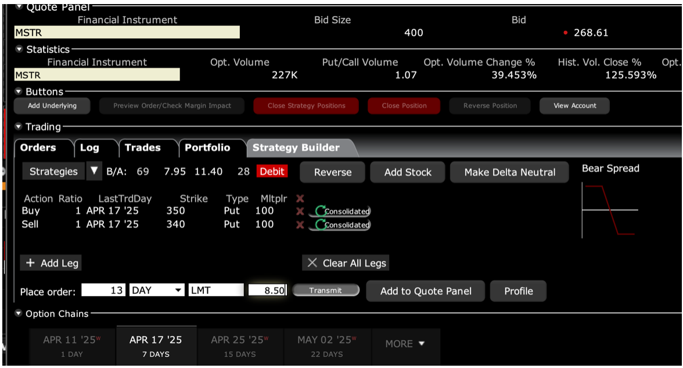This screenshot has width=683, height=368.
Task: Remove the Buy 350 Put leg
Action: 300,211
